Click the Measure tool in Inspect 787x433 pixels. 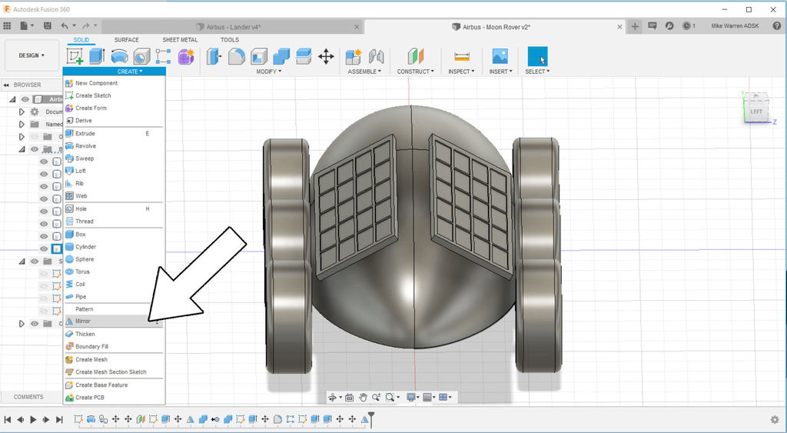click(461, 56)
